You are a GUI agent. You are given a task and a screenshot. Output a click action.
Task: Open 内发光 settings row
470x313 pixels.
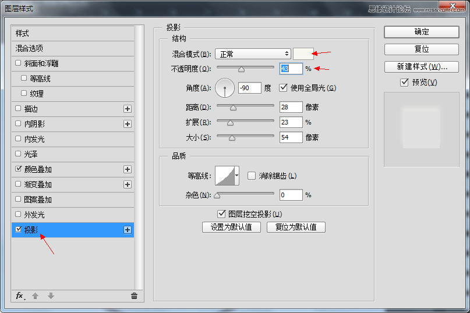click(73, 139)
